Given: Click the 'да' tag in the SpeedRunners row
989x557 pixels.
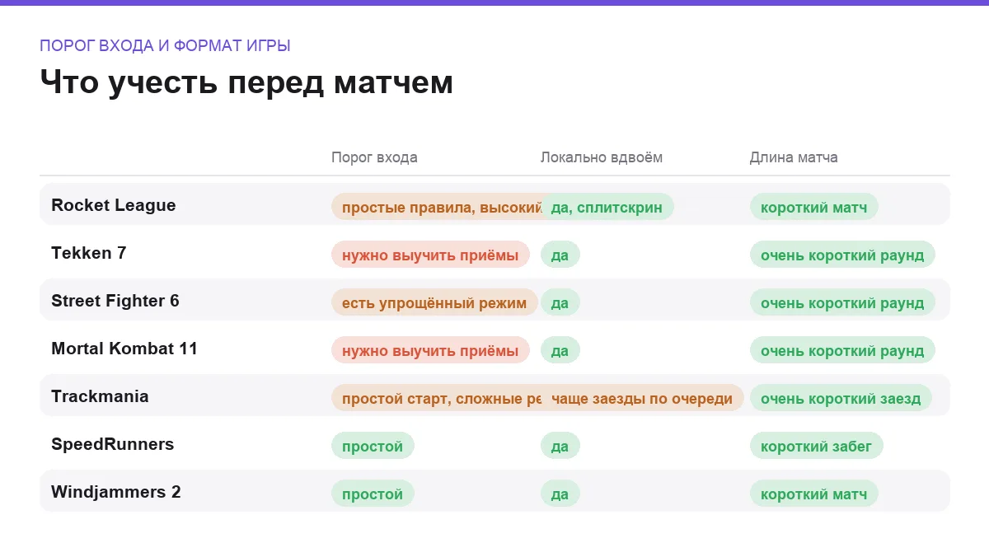Looking at the screenshot, I should tap(560, 446).
